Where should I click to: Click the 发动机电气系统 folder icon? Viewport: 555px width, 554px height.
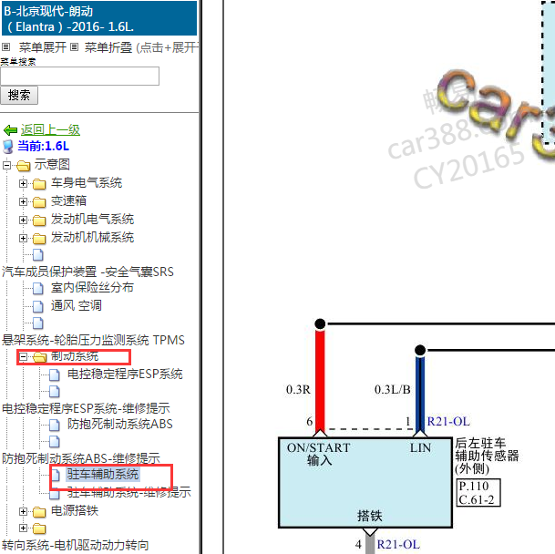(39, 221)
